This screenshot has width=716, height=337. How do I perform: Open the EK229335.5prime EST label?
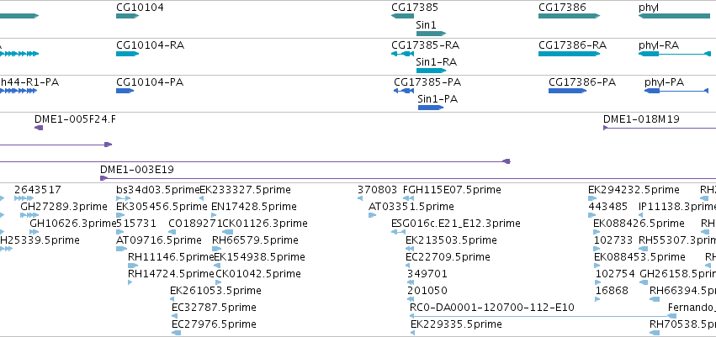point(456,324)
